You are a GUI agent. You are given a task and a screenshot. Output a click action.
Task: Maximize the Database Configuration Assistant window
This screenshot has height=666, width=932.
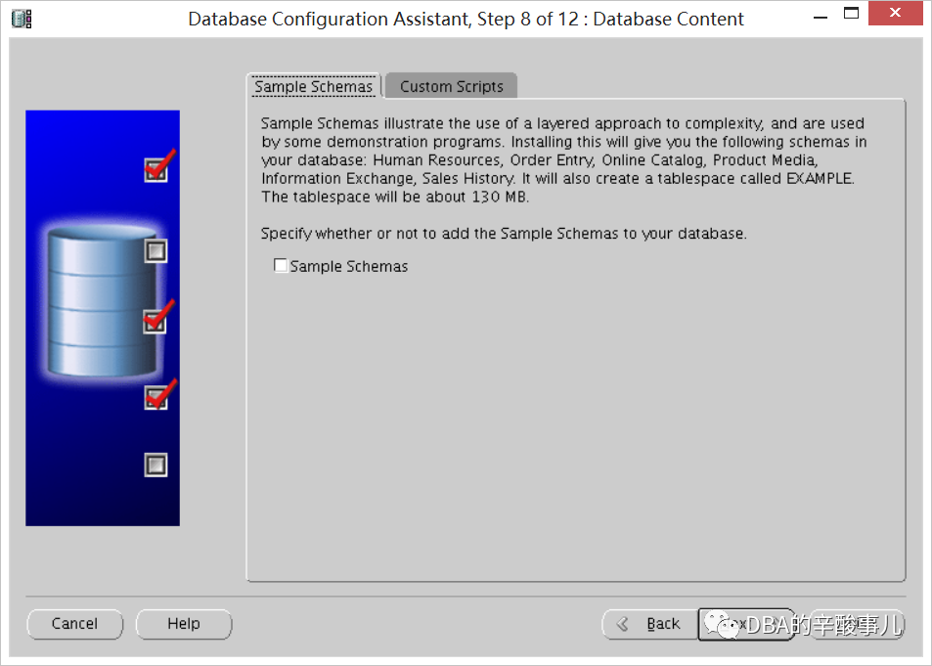tap(851, 13)
